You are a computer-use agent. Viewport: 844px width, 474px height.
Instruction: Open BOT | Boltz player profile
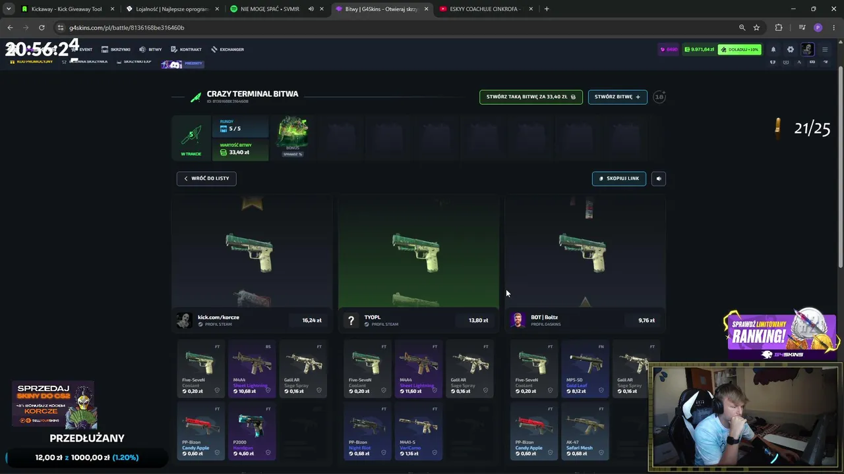(x=544, y=317)
